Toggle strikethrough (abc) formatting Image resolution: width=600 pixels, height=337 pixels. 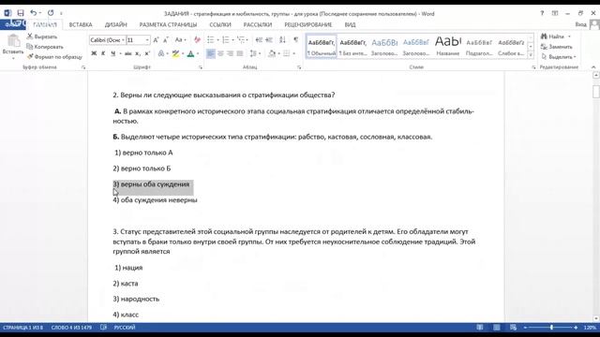pyautogui.click(x=127, y=54)
